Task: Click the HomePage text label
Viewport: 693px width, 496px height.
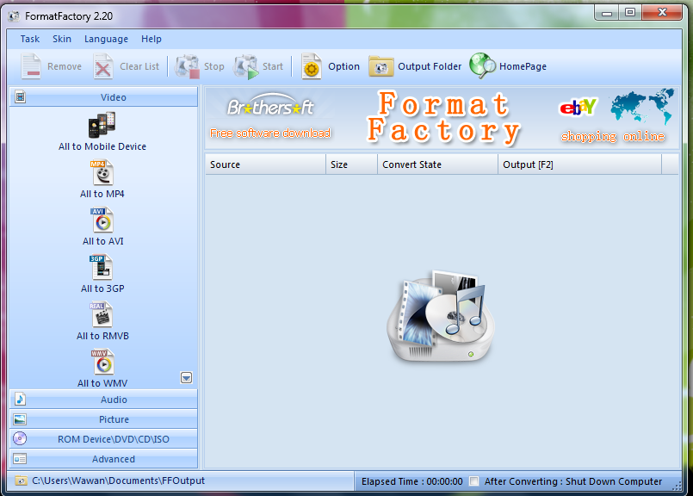Action: [523, 66]
